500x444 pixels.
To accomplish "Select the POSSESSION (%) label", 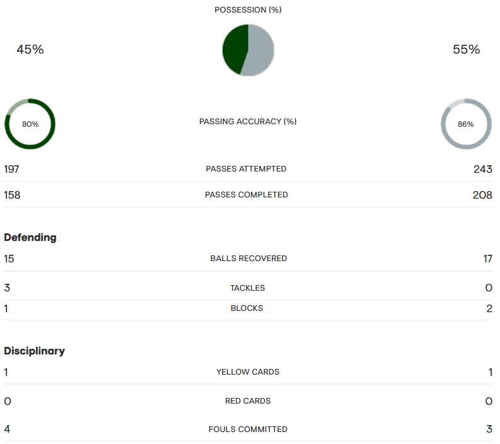I will tap(248, 10).
